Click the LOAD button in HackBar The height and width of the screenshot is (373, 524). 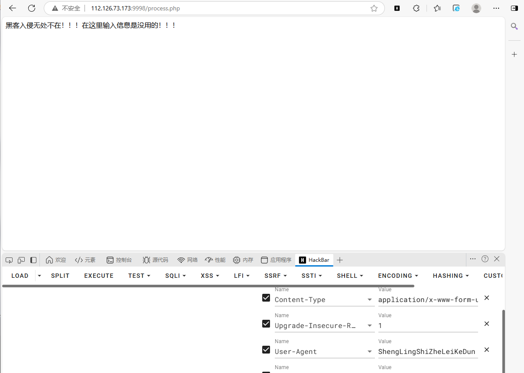pyautogui.click(x=20, y=276)
